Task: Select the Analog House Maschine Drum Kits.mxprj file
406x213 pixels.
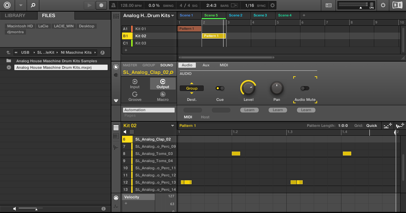Action: click(61, 67)
